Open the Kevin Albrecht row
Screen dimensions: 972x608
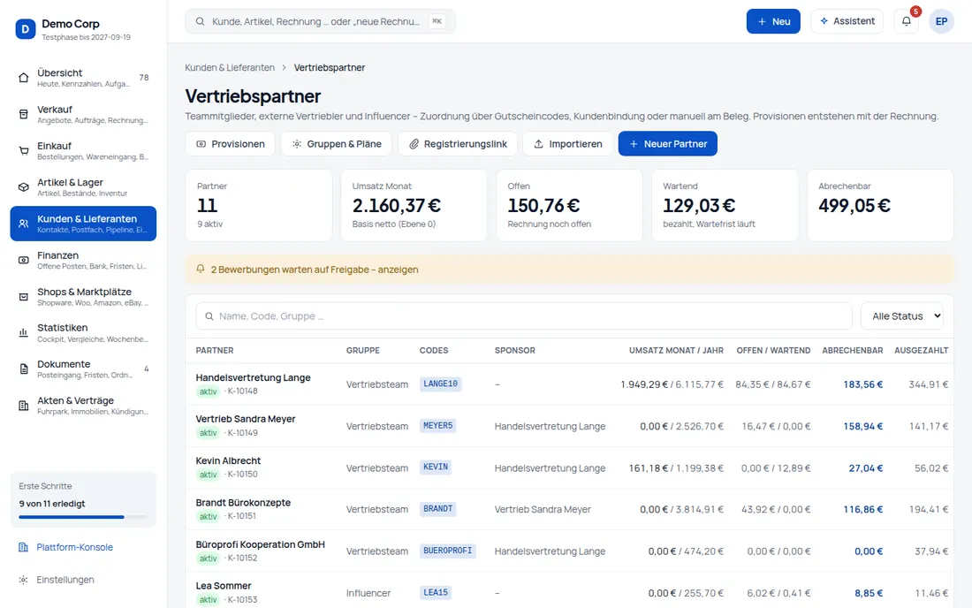pyautogui.click(x=569, y=468)
